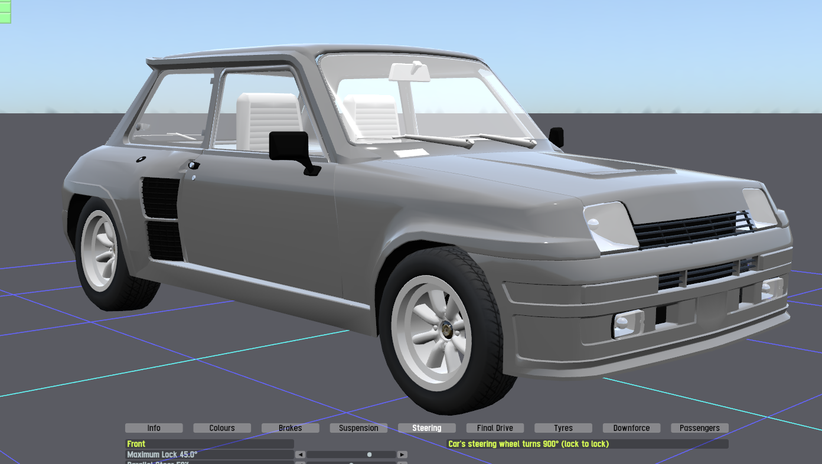Go to the Suspension tab
The height and width of the screenshot is (464, 822).
pyautogui.click(x=358, y=428)
